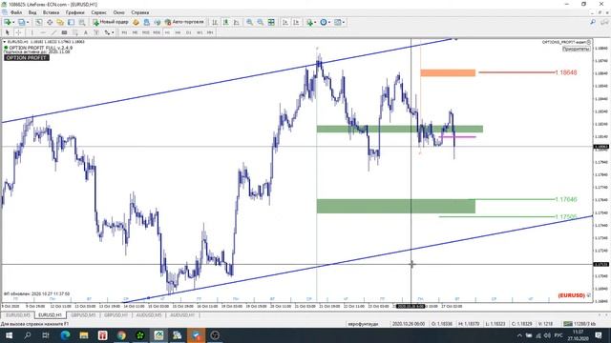Toggle the Navigator panel icon
611x343 pixels.
[x=60, y=23]
